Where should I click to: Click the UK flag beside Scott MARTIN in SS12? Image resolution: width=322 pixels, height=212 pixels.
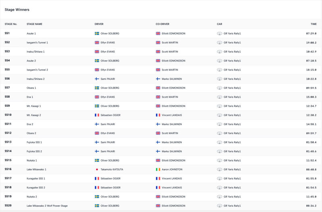pyautogui.click(x=158, y=133)
